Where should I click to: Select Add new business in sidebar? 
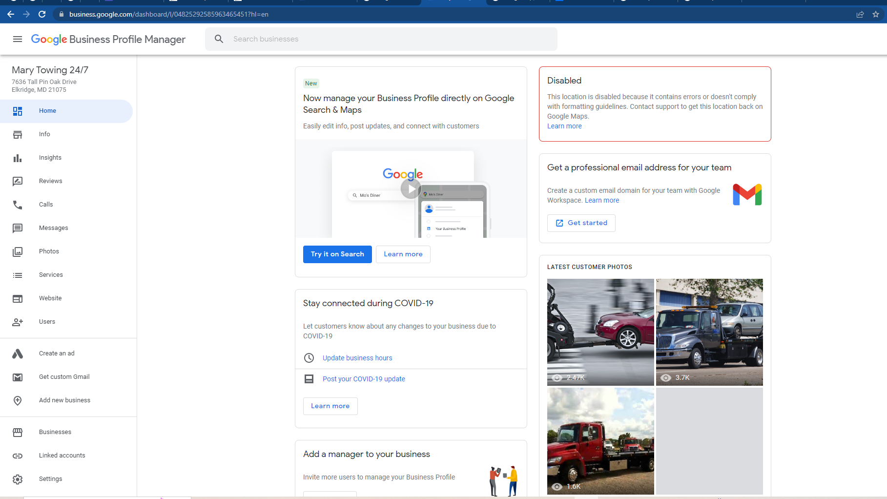[66, 400]
